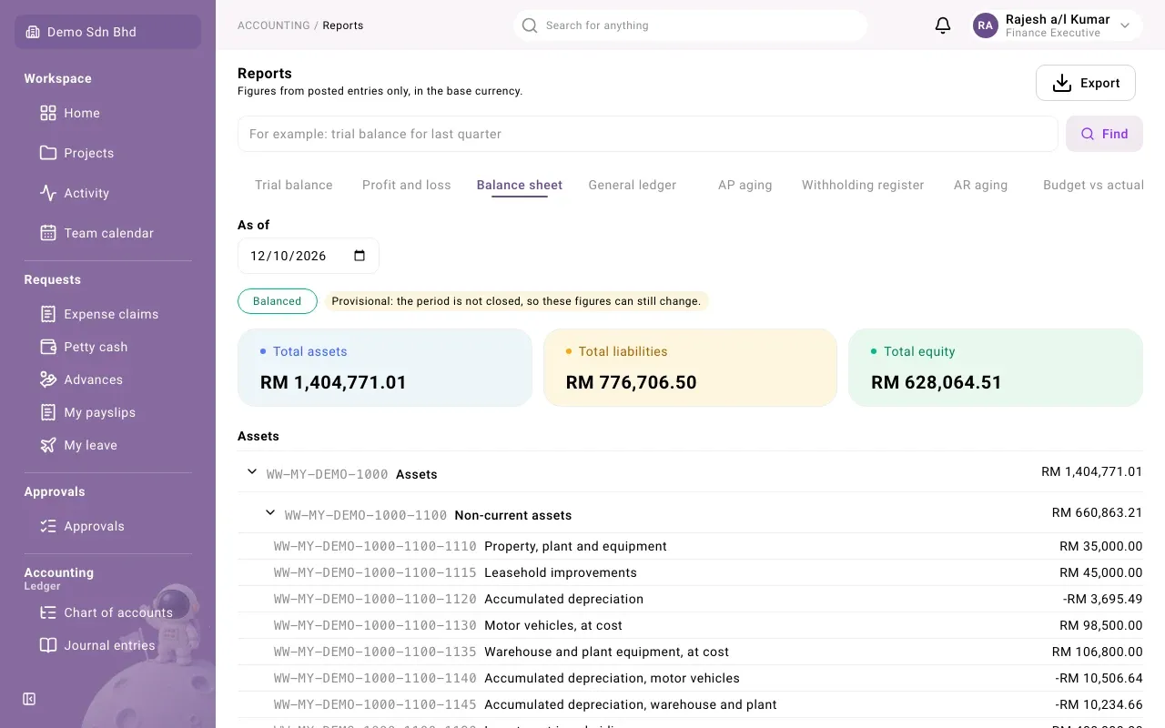Click the Total equity summary card
Viewport: 1165px width, 728px height.
pyautogui.click(x=996, y=368)
